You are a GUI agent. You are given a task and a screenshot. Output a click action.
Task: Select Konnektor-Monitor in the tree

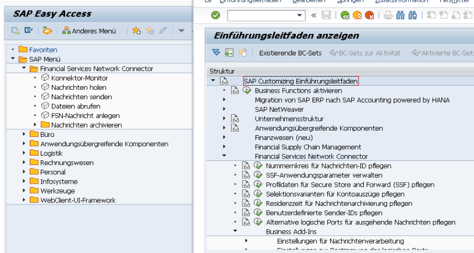[79, 78]
